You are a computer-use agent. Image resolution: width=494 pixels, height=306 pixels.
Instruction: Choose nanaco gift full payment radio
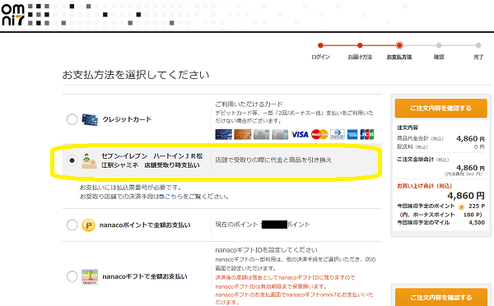(x=72, y=276)
